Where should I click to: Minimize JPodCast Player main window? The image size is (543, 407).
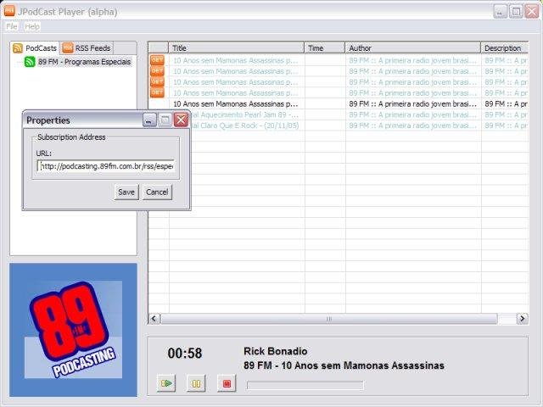point(500,12)
